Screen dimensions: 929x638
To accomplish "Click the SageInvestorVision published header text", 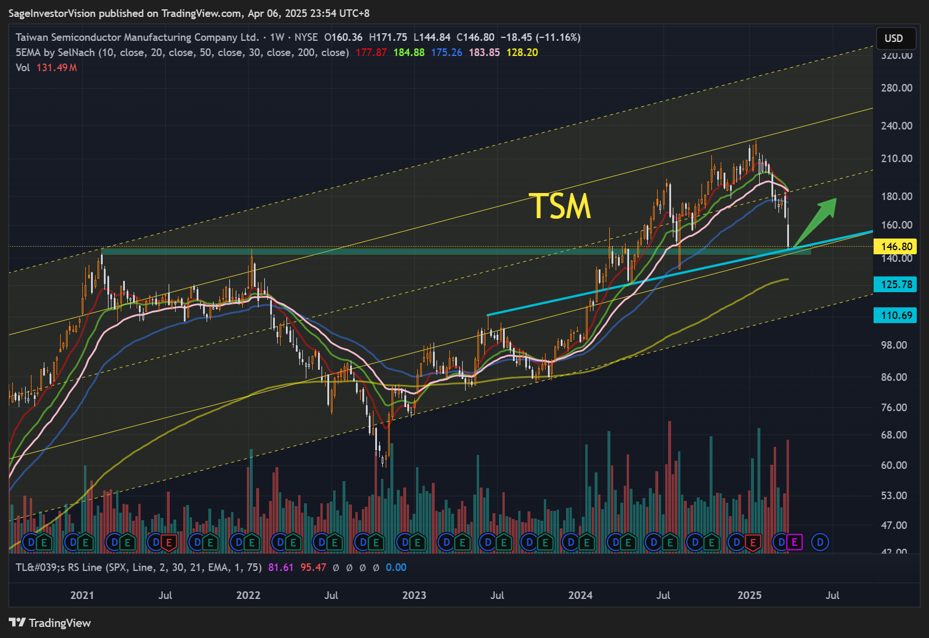I will pos(189,13).
